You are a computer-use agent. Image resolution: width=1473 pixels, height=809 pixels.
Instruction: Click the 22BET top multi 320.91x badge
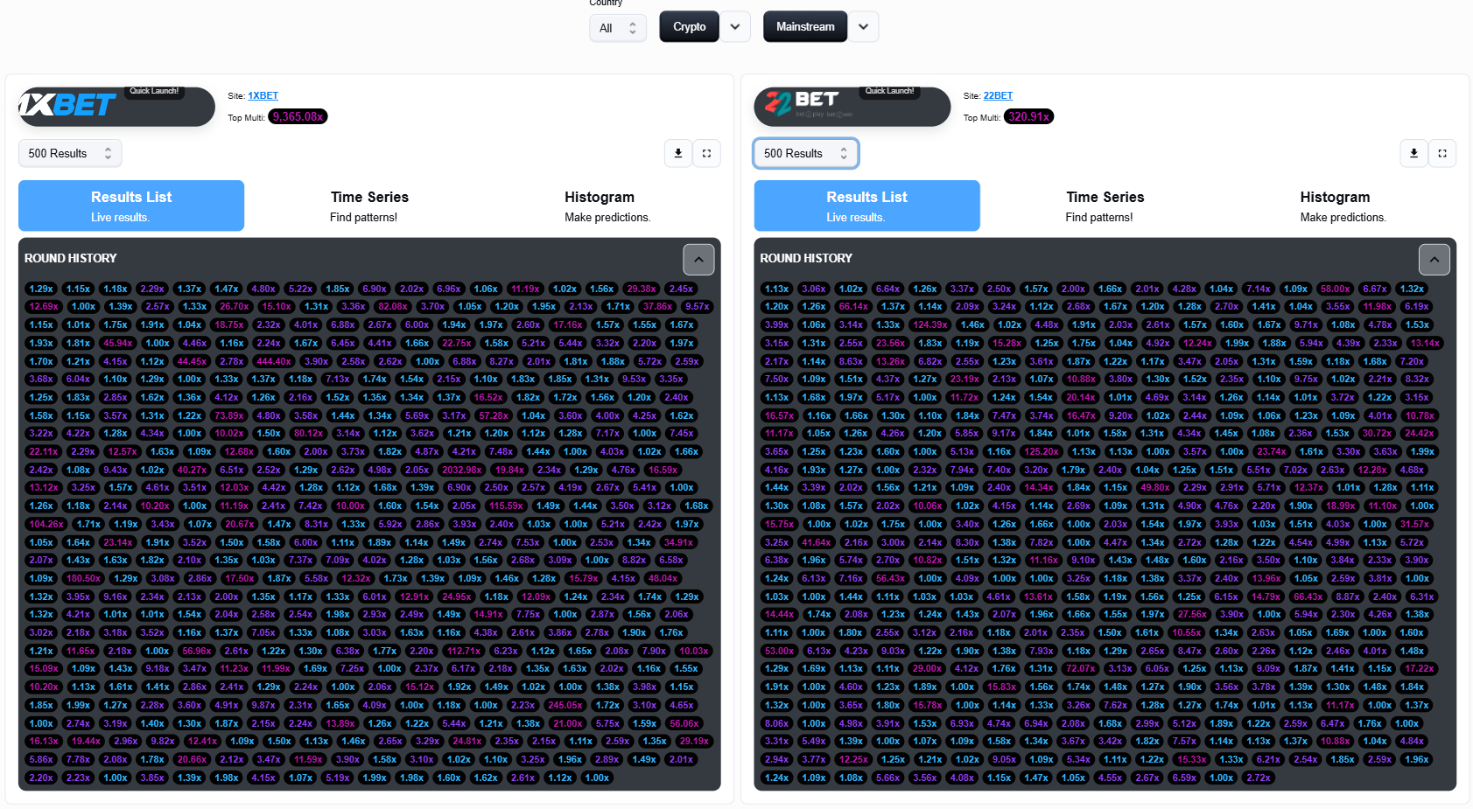tap(1028, 116)
